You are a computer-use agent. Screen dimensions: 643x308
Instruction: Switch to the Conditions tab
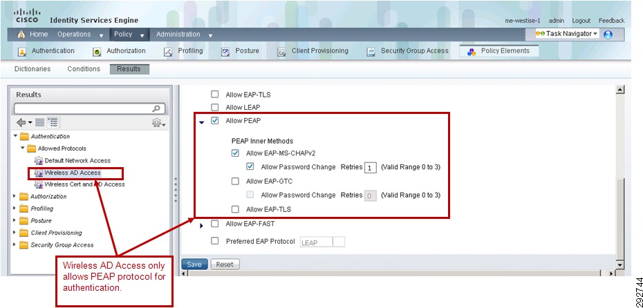coord(84,69)
